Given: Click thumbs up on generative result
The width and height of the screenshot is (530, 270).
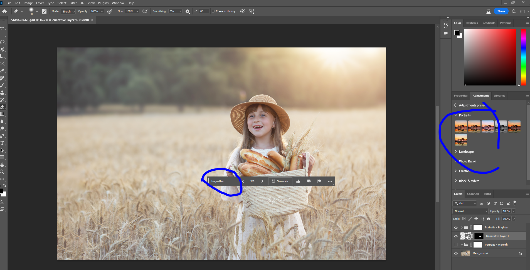Looking at the screenshot, I should tap(298, 181).
